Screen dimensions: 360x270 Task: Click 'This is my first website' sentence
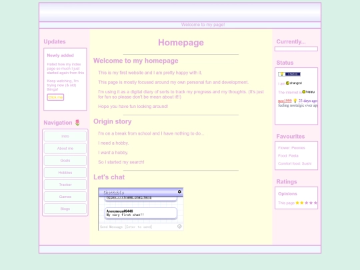point(150,73)
